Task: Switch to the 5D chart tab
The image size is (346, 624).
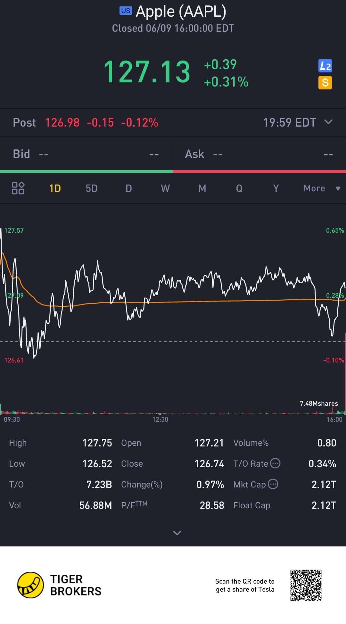Action: 92,188
